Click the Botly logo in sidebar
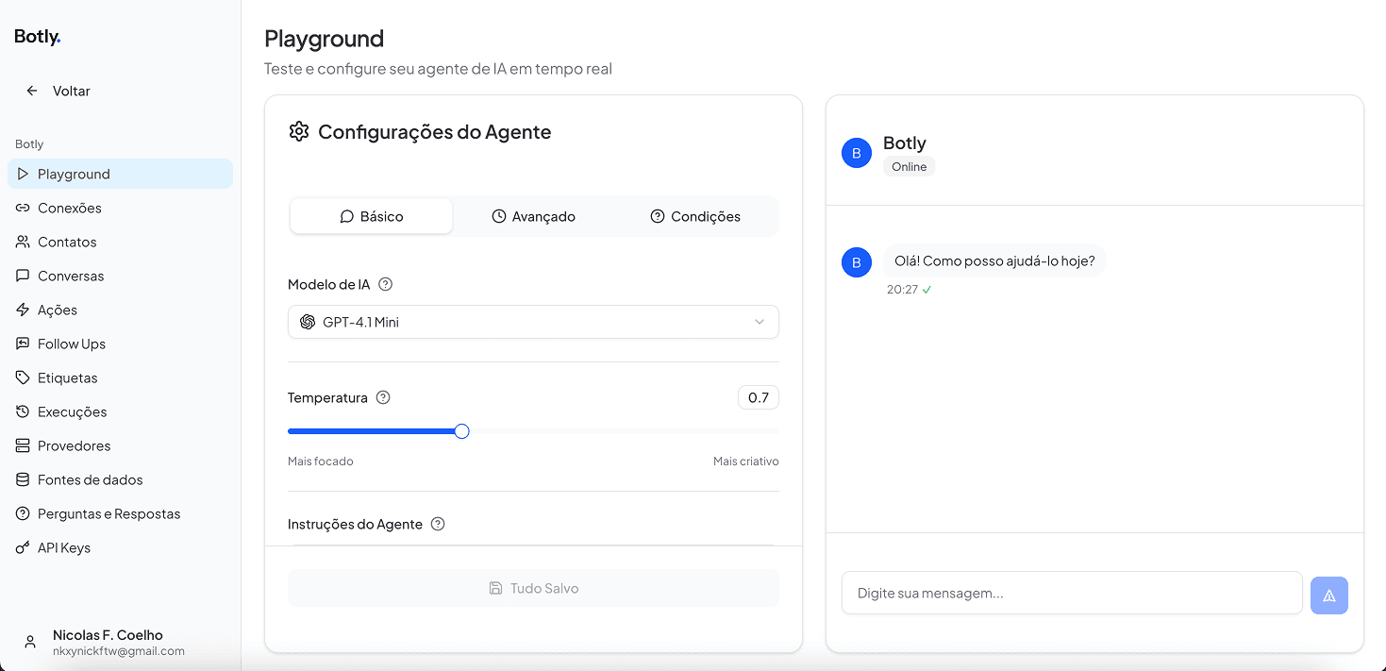 [38, 37]
